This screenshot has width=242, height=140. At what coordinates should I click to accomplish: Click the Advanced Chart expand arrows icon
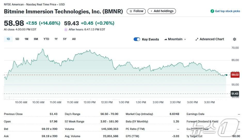point(197,39)
